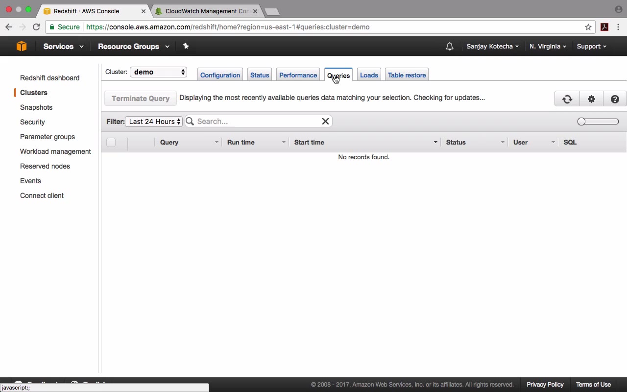The height and width of the screenshot is (392, 627).
Task: Open Snapshots in the sidebar
Action: tap(36, 107)
